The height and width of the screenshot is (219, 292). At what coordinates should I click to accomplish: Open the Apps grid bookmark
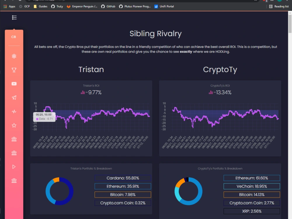point(9,6)
